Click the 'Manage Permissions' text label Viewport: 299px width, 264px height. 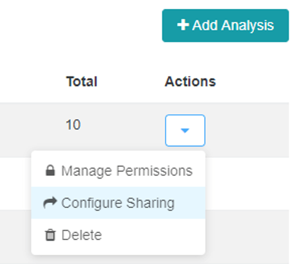pyautogui.click(x=127, y=171)
